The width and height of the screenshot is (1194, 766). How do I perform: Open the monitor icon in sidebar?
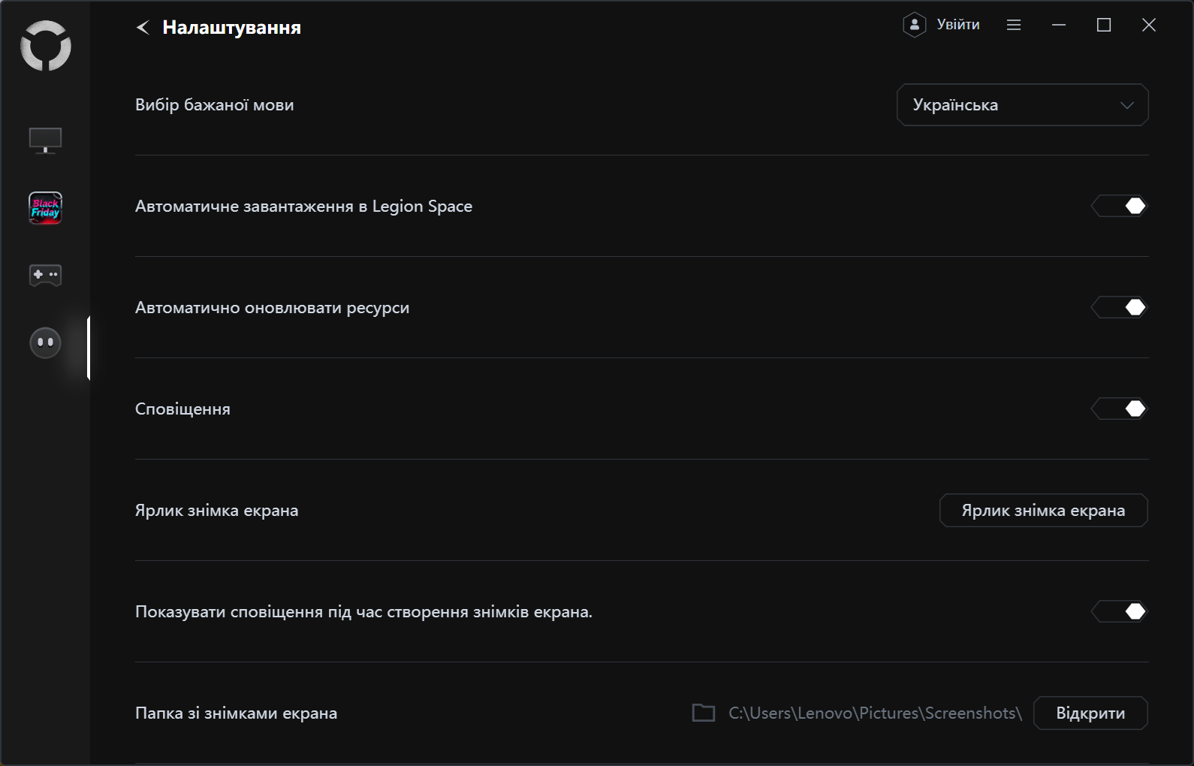(45, 140)
